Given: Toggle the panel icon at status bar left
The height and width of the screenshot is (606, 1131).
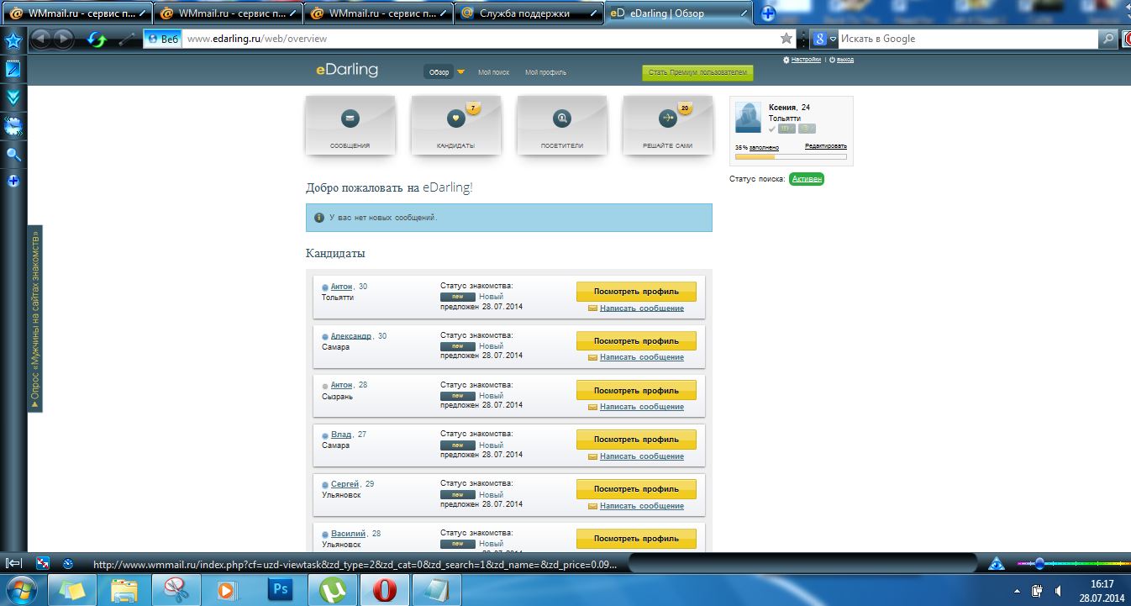Looking at the screenshot, I should point(13,563).
